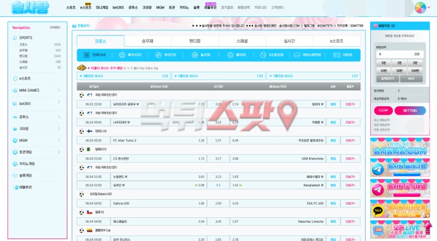Expand the chevron below MGM in sidebar
Screen dimensions: 437x241
pos(59,152)
